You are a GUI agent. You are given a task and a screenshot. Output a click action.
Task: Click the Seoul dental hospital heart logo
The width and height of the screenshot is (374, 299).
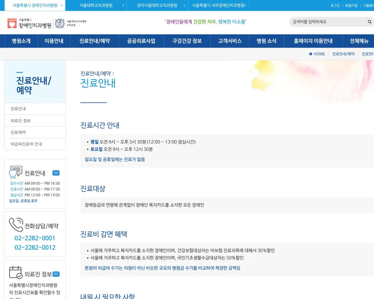pyautogui.click(x=12, y=23)
